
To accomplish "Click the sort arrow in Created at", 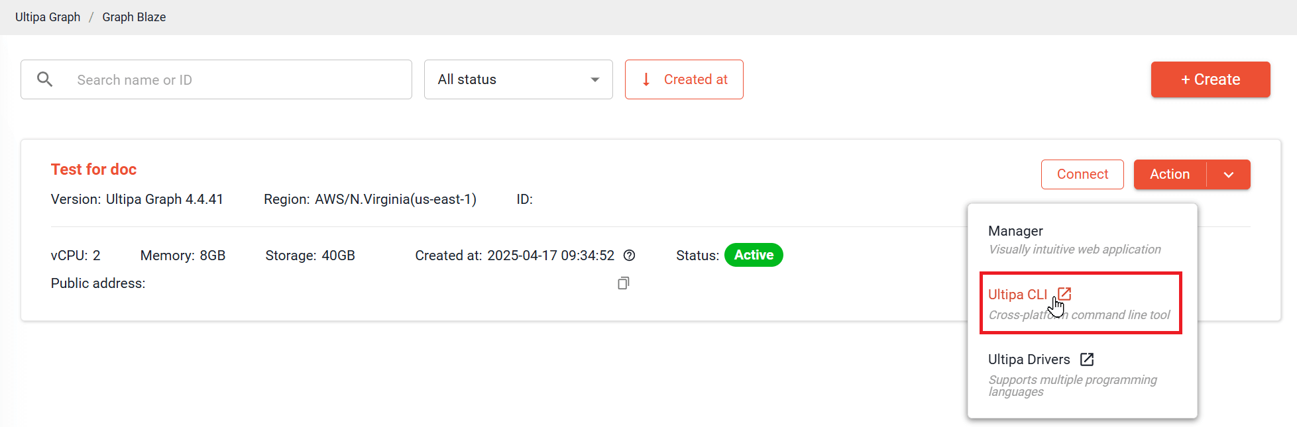I will 646,79.
